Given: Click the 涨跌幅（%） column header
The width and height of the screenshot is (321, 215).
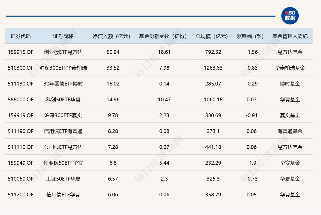Looking at the screenshot, I should click(250, 36).
